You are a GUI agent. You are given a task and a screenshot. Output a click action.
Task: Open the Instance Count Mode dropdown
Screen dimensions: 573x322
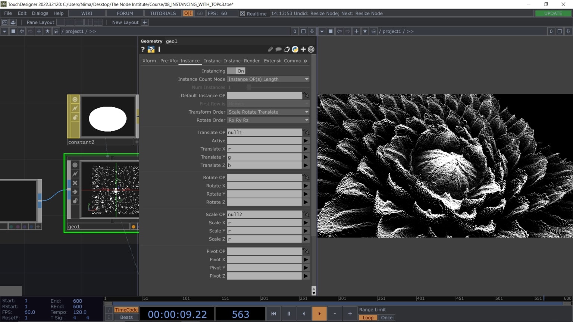point(268,79)
